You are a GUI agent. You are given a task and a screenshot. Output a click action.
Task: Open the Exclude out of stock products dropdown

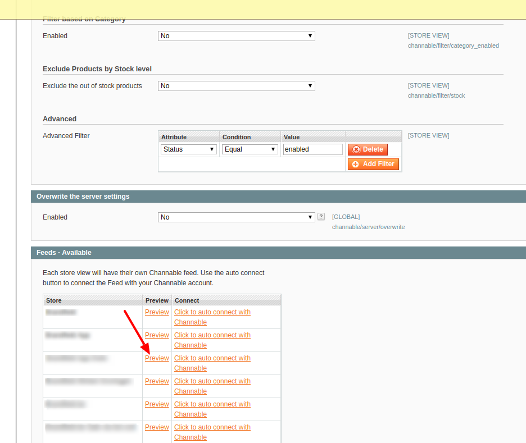pos(236,85)
